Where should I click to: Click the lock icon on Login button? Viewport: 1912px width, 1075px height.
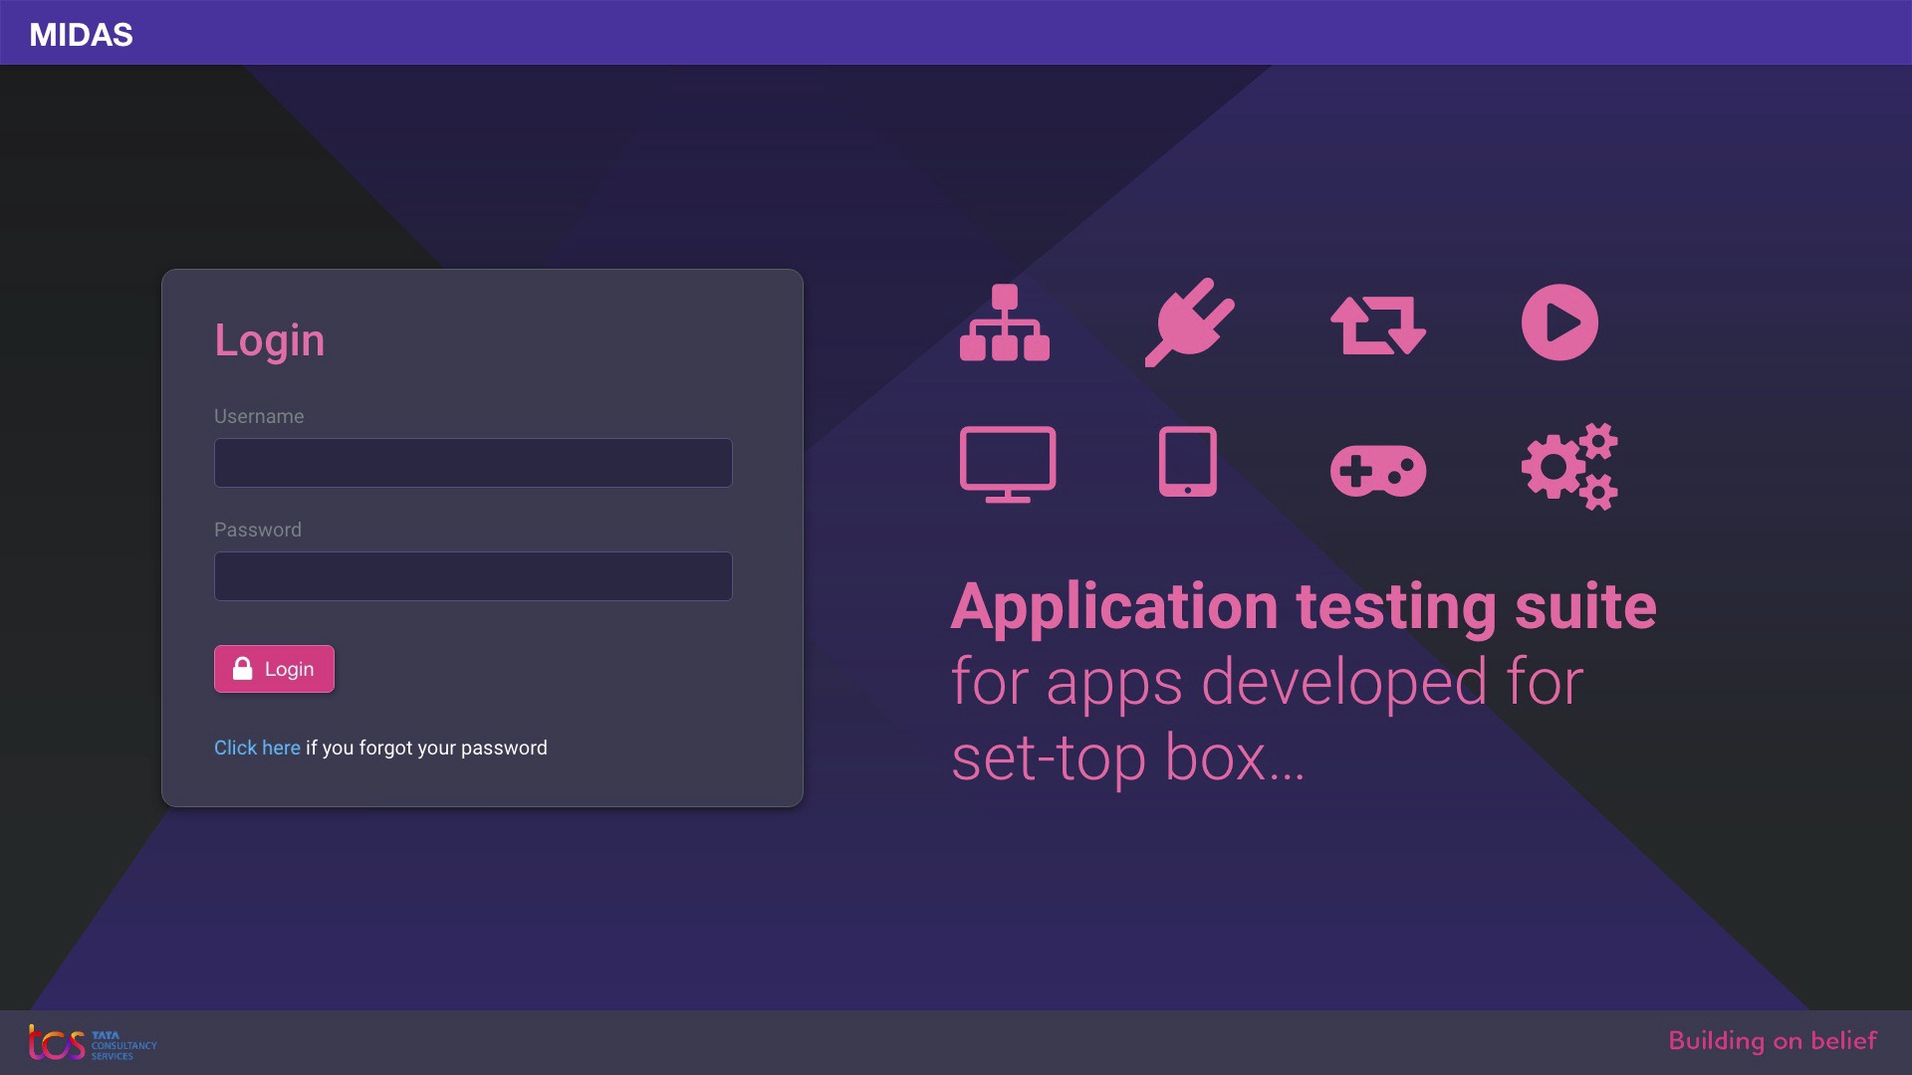(x=242, y=668)
